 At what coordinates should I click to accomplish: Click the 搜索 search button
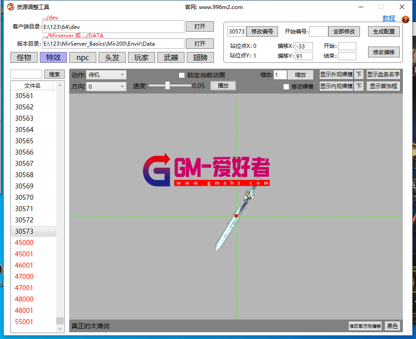point(54,74)
